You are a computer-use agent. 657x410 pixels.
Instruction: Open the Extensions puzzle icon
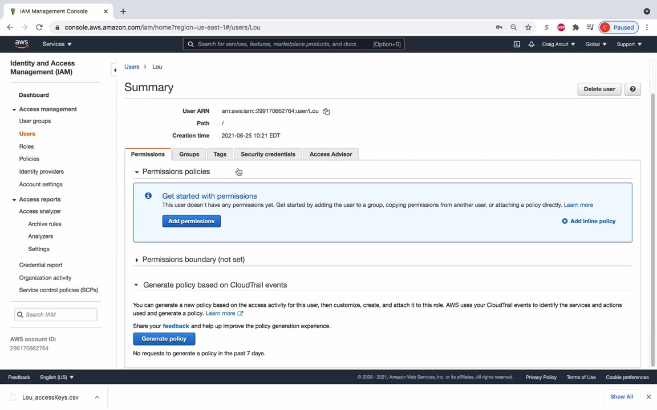point(575,27)
